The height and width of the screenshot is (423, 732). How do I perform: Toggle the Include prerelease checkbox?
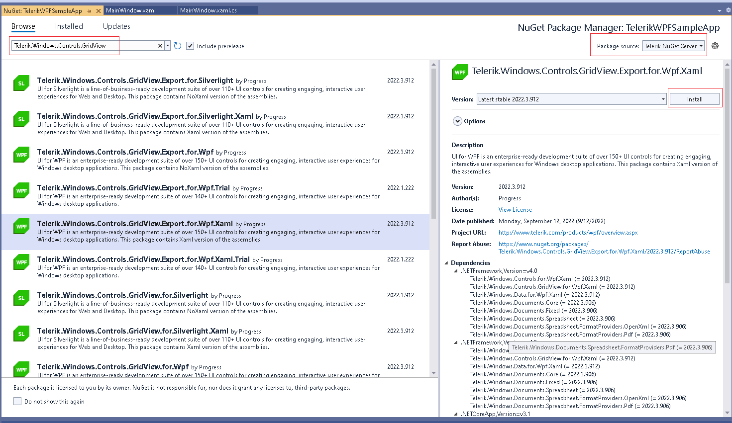190,45
